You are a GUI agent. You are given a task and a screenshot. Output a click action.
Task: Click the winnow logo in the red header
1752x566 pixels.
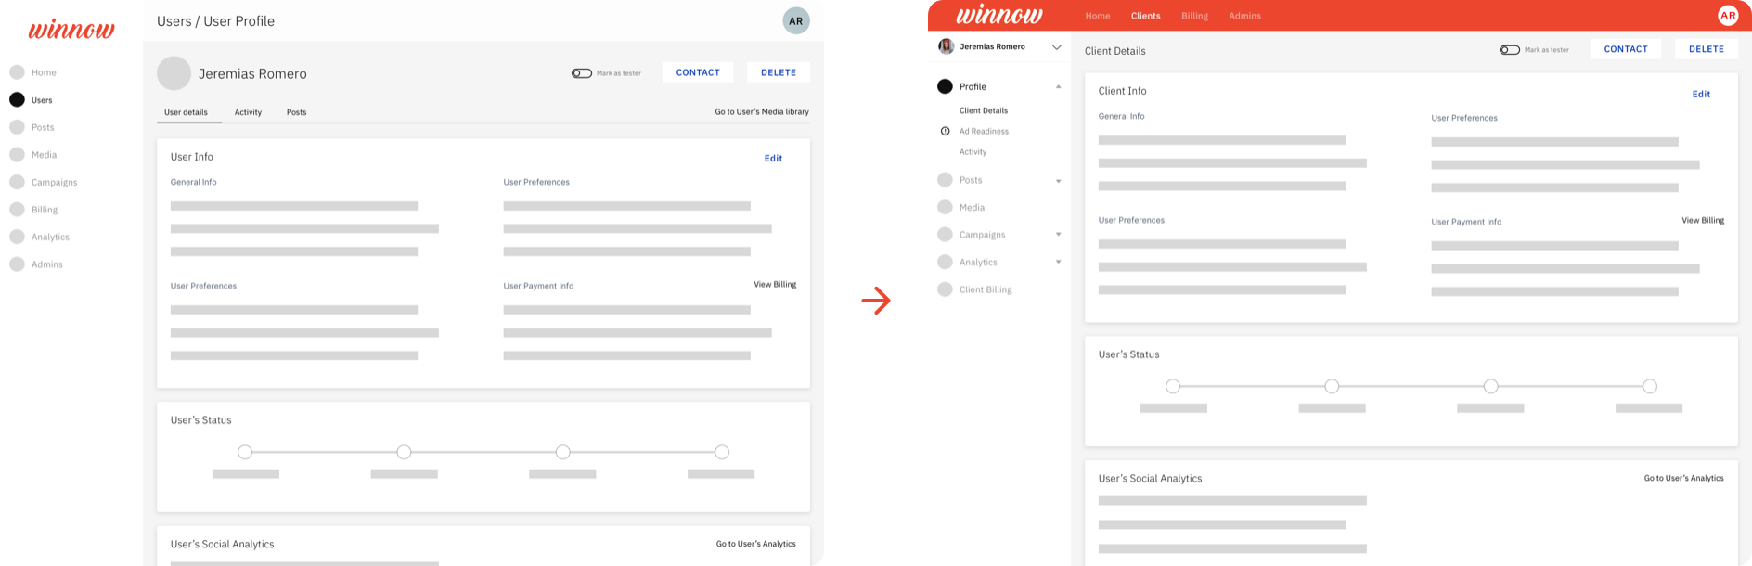click(x=998, y=16)
